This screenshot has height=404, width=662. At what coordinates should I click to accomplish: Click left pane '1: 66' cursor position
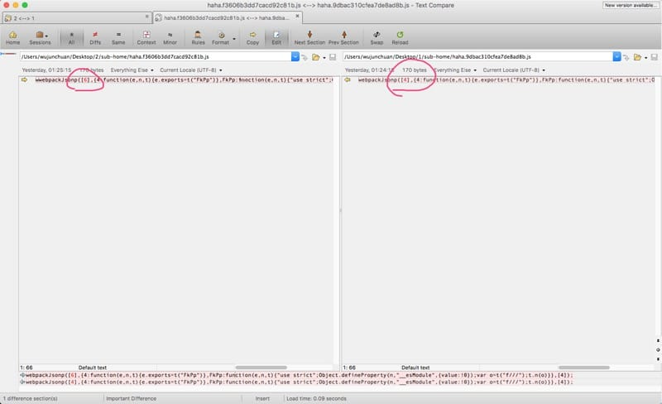pos(26,368)
